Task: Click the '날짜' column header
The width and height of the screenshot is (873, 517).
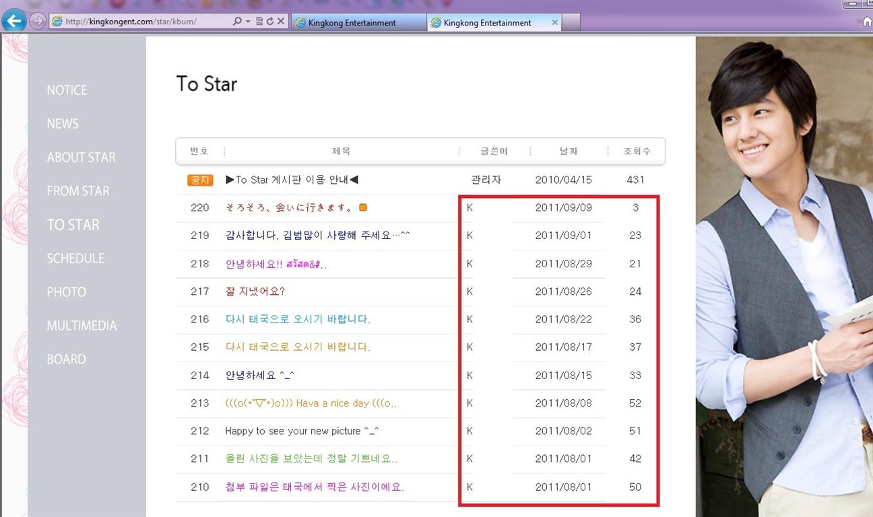Action: pos(569,151)
